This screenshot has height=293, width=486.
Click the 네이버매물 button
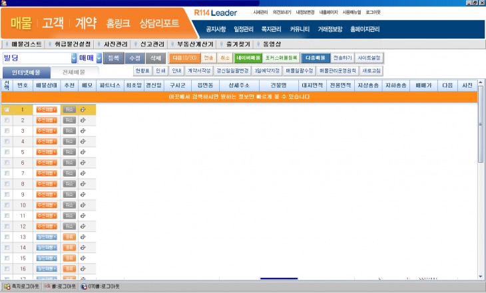coord(248,58)
